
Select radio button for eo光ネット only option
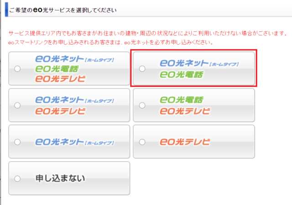click(17, 142)
